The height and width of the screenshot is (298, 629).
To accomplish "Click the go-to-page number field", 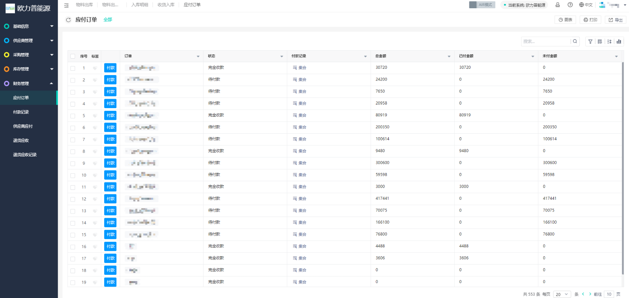I will point(609,294).
